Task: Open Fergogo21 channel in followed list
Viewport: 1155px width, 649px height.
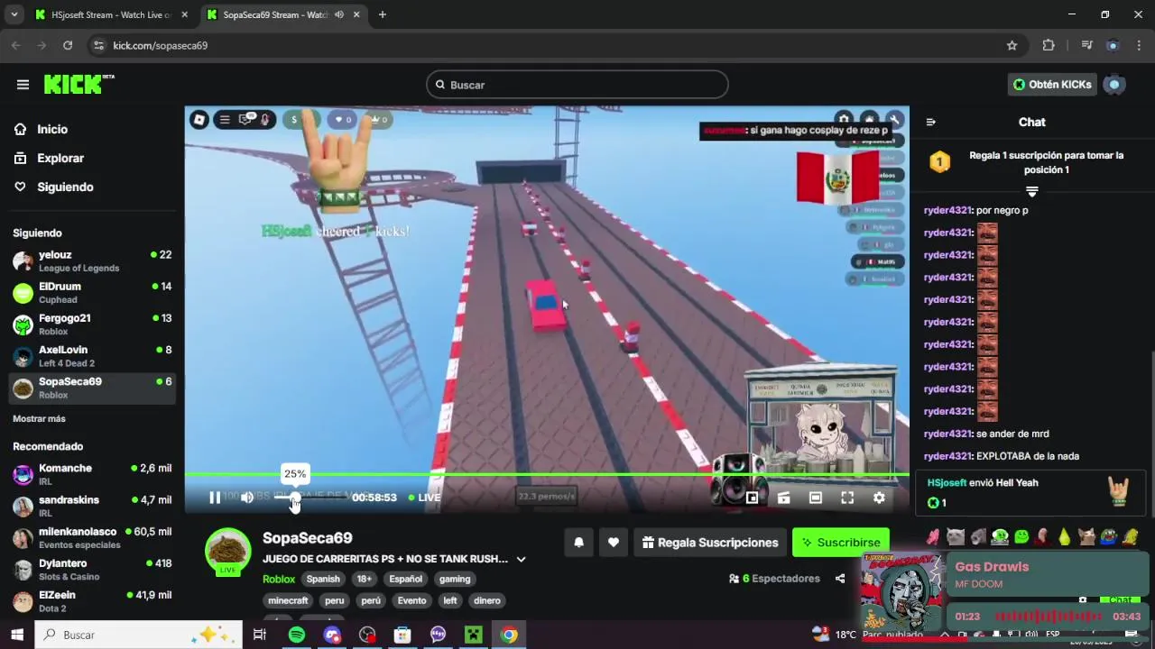Action: point(90,324)
